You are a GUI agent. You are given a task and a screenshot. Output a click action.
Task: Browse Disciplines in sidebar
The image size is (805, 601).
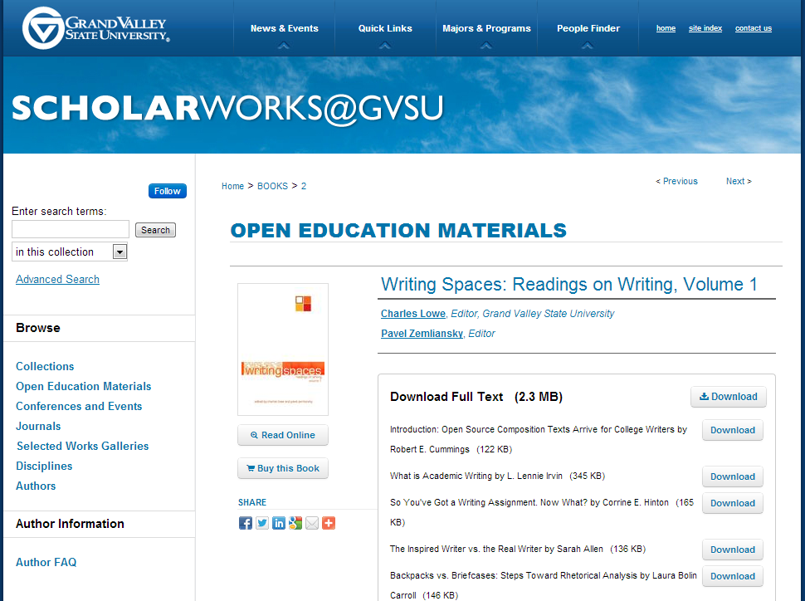pos(44,466)
